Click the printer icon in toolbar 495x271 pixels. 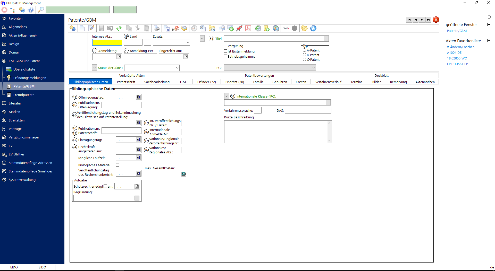pos(157,28)
